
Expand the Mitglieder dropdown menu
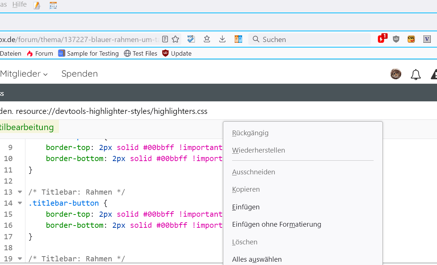click(24, 74)
